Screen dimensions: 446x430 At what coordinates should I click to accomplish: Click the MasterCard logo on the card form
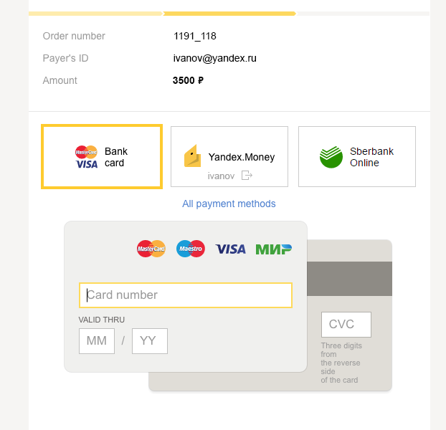tap(151, 249)
